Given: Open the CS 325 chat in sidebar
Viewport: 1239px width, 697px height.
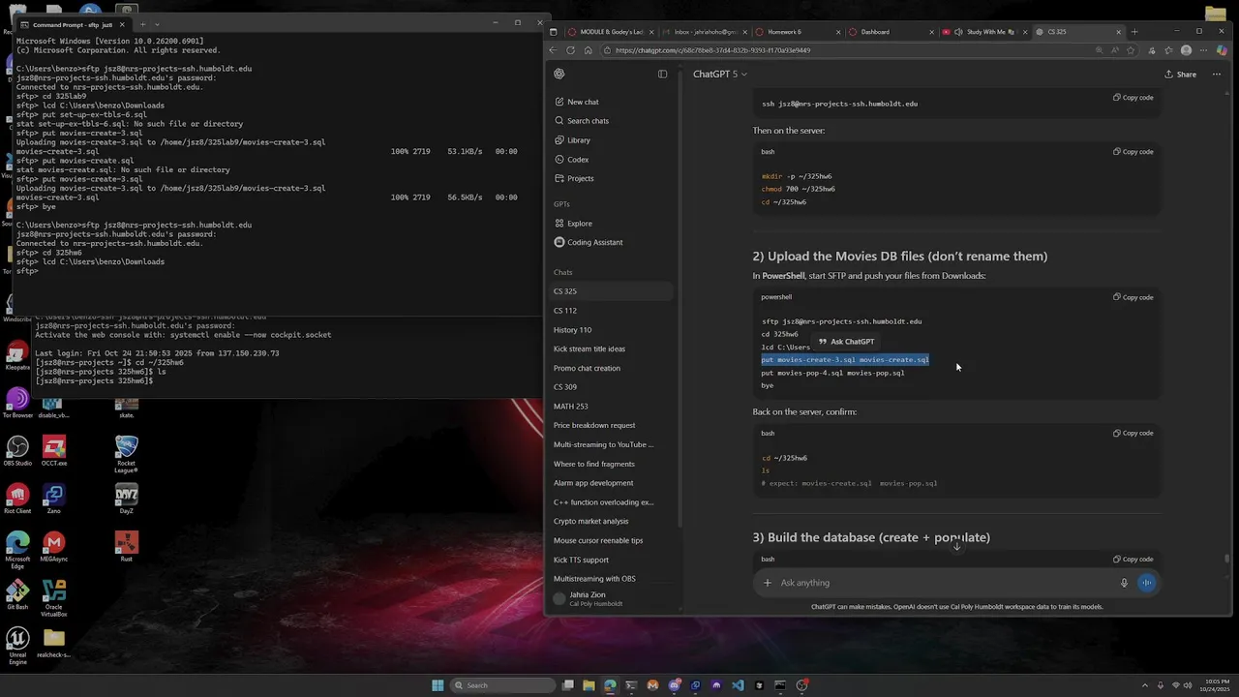Looking at the screenshot, I should point(611,291).
